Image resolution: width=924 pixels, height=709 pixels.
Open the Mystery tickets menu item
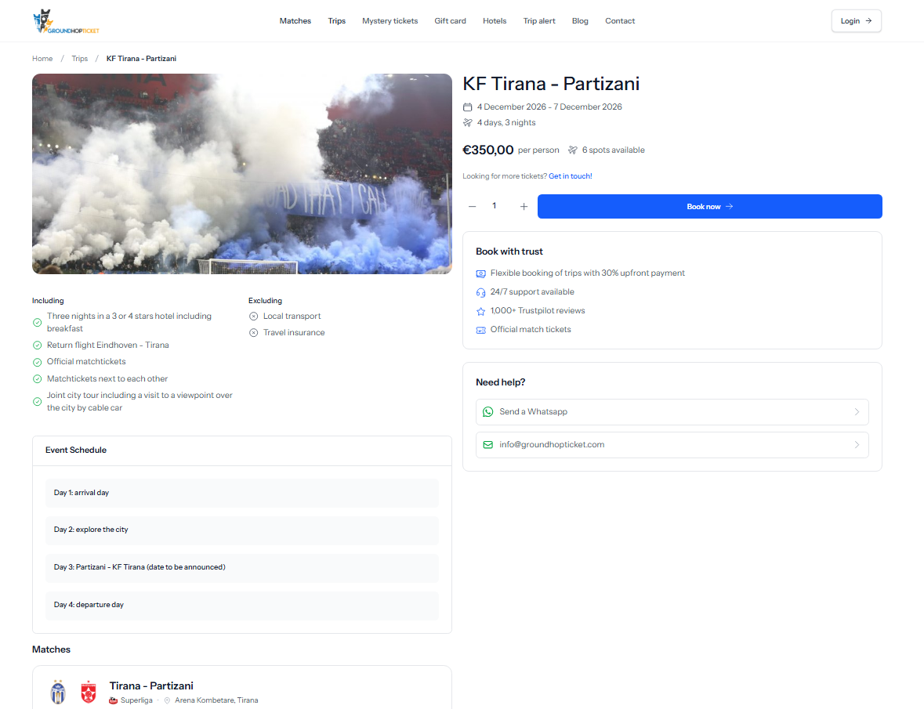point(390,21)
